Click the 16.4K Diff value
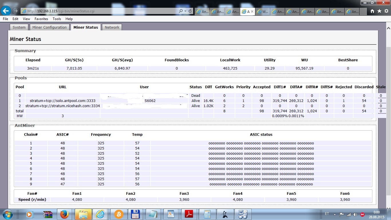This screenshot has height=220, width=391. coord(208,101)
